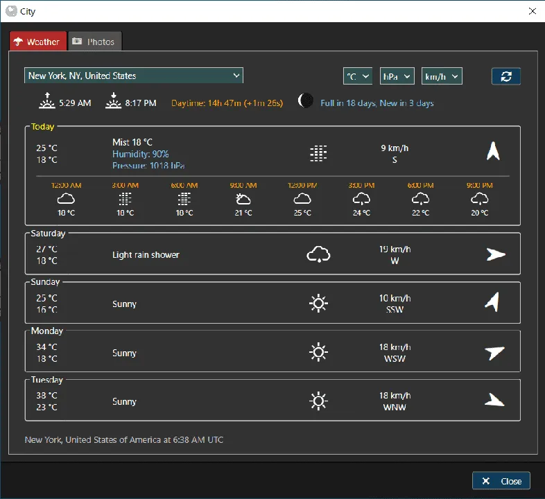The height and width of the screenshot is (499, 545).
Task: Click the sunrise icon
Action: pos(47,100)
